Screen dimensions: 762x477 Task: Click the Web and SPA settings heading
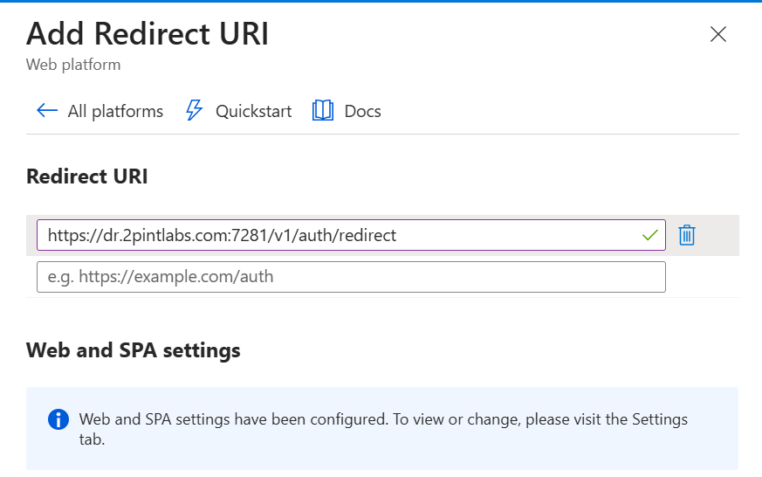click(x=134, y=350)
